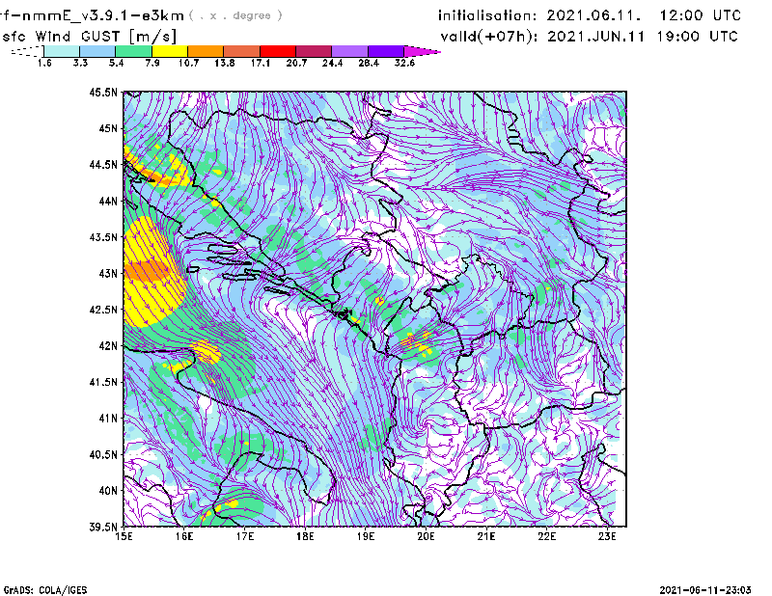This screenshot has width=772, height=596.
Task: Click the 43N latitude label
Action: [x=108, y=273]
